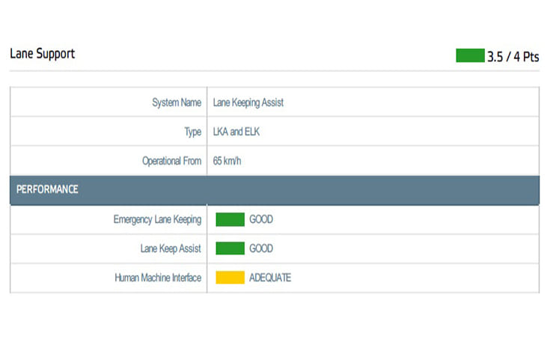This screenshot has height=363, width=550.
Task: Click the Emergency Lane Keeping label
Action: (x=157, y=219)
